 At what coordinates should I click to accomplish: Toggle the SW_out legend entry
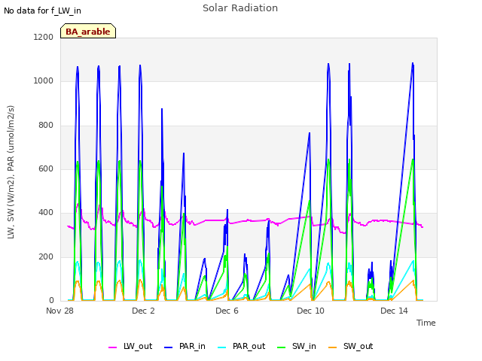(x=351, y=346)
